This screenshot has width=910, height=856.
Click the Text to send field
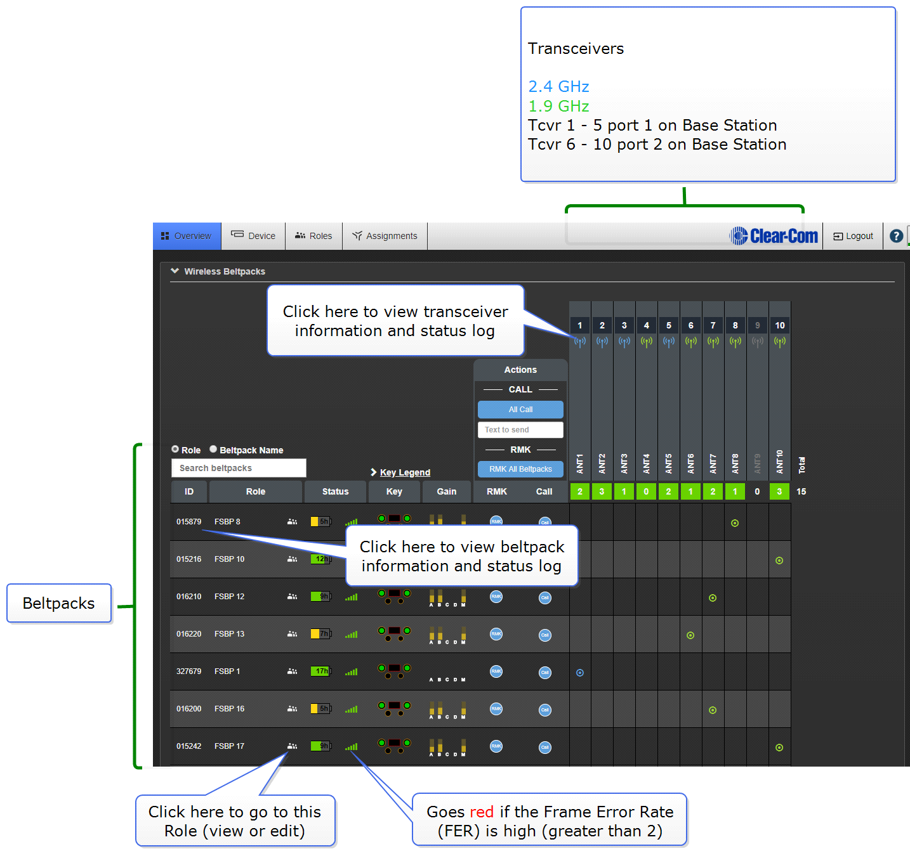point(520,430)
